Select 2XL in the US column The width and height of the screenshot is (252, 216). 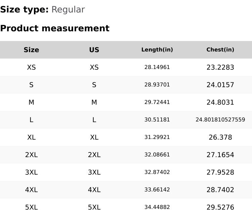click(x=94, y=155)
